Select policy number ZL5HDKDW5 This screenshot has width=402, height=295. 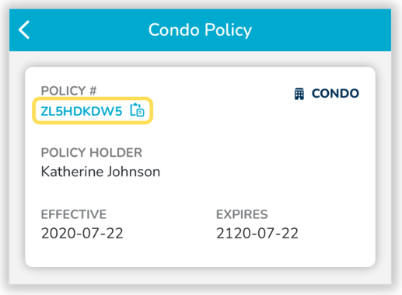[x=82, y=111]
